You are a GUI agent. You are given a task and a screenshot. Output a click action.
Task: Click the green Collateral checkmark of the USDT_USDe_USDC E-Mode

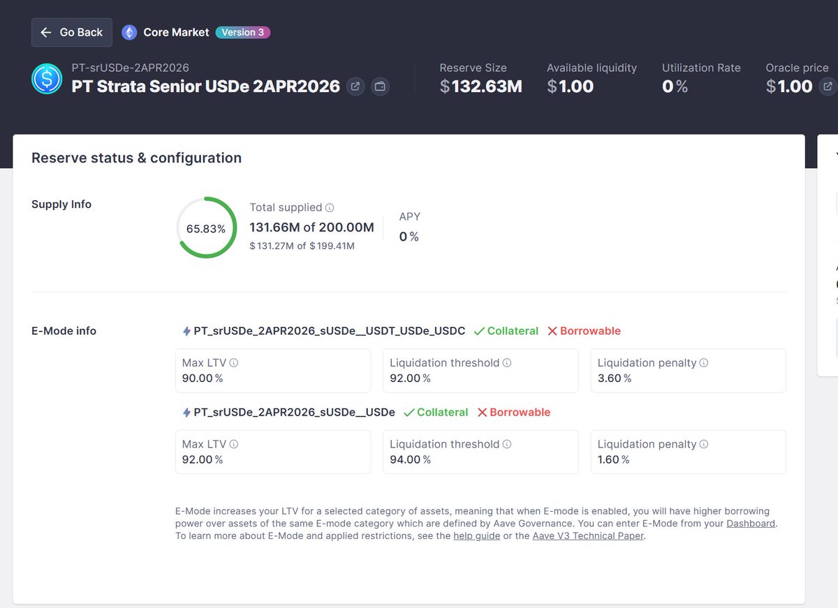(479, 331)
